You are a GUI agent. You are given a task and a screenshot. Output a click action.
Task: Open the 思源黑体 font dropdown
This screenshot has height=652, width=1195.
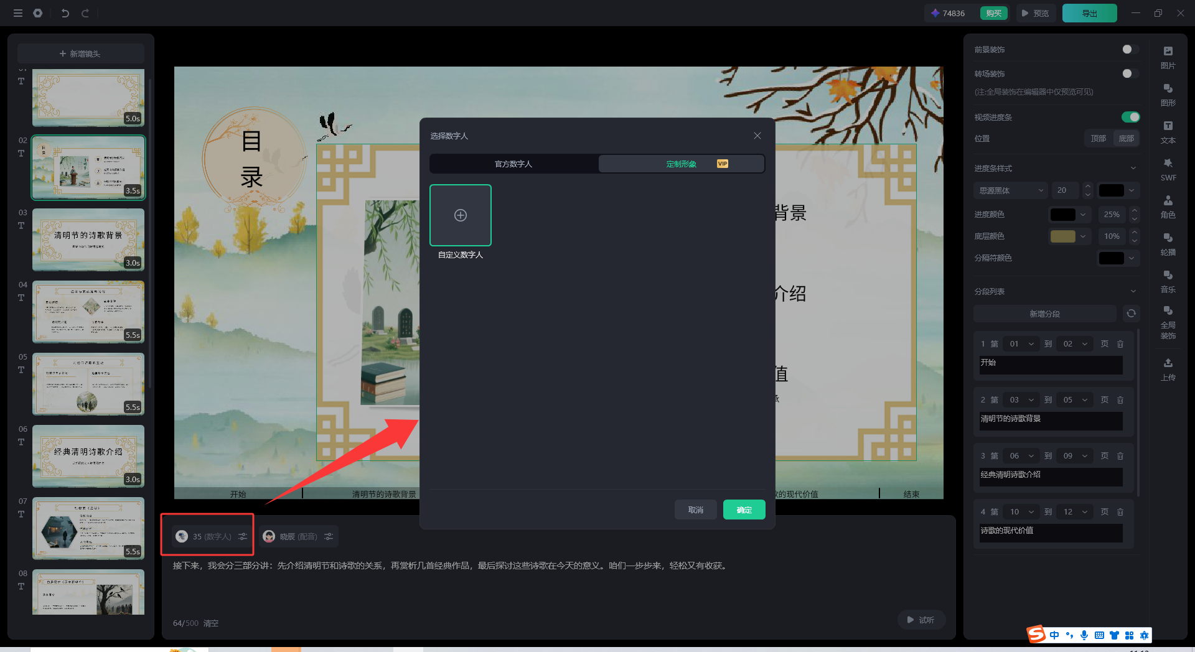(x=1011, y=190)
